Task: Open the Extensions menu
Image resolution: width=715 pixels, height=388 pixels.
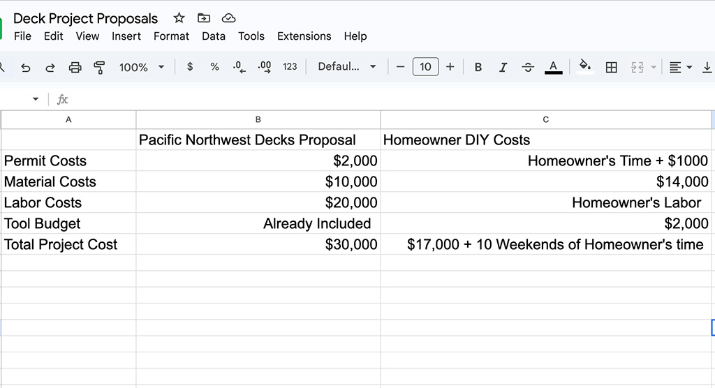Action: [x=304, y=36]
